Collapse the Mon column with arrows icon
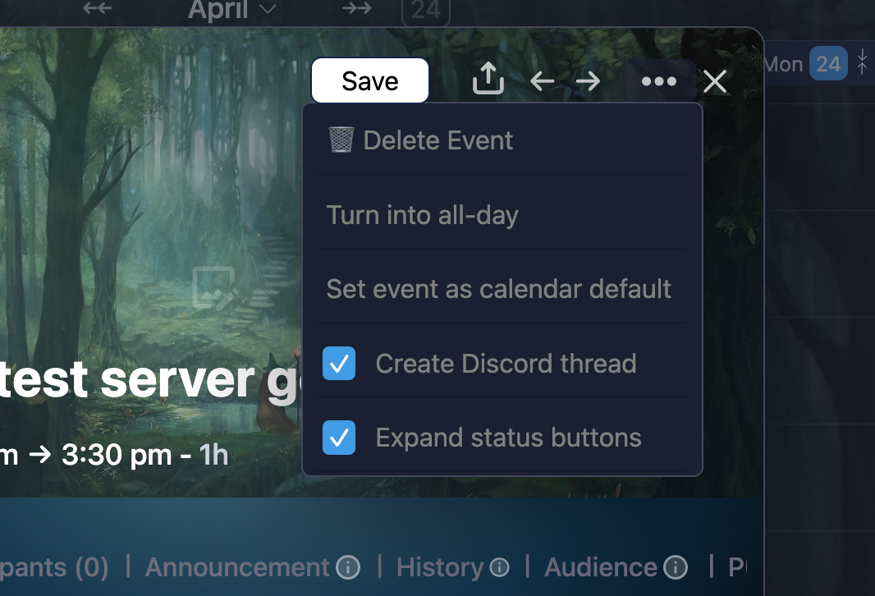 [862, 62]
